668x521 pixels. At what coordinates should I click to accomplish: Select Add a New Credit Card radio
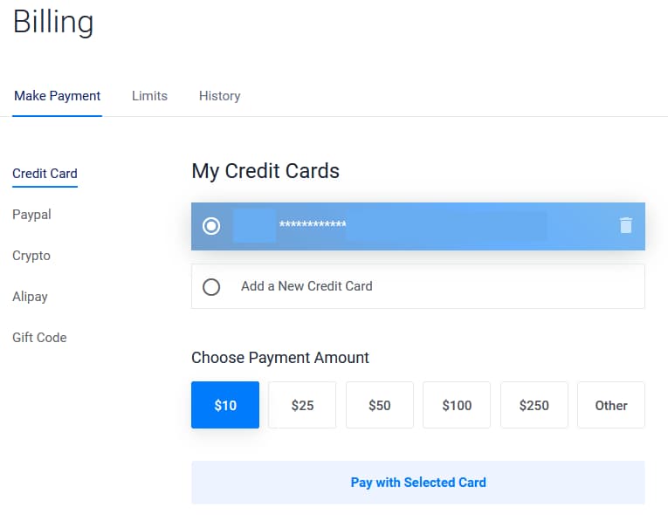coord(211,287)
